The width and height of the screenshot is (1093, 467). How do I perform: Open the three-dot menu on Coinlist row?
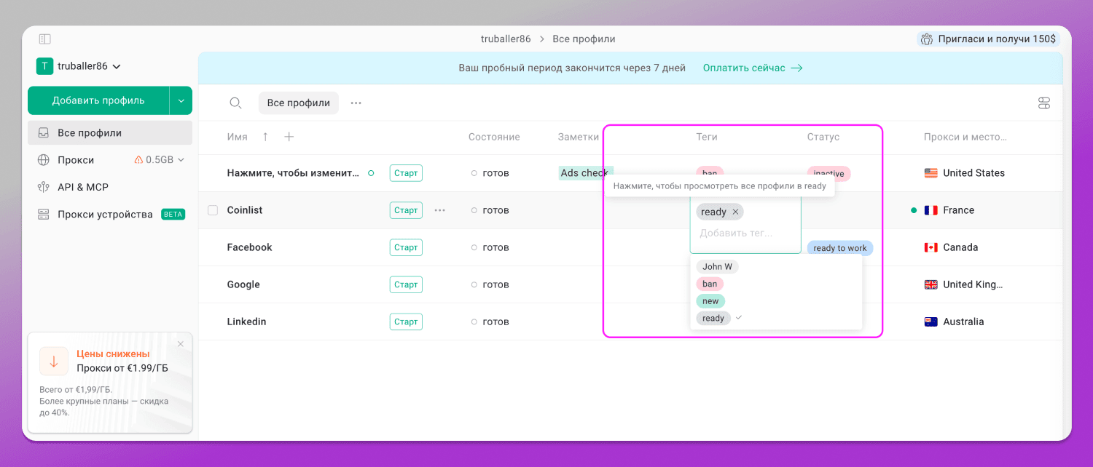tap(439, 210)
